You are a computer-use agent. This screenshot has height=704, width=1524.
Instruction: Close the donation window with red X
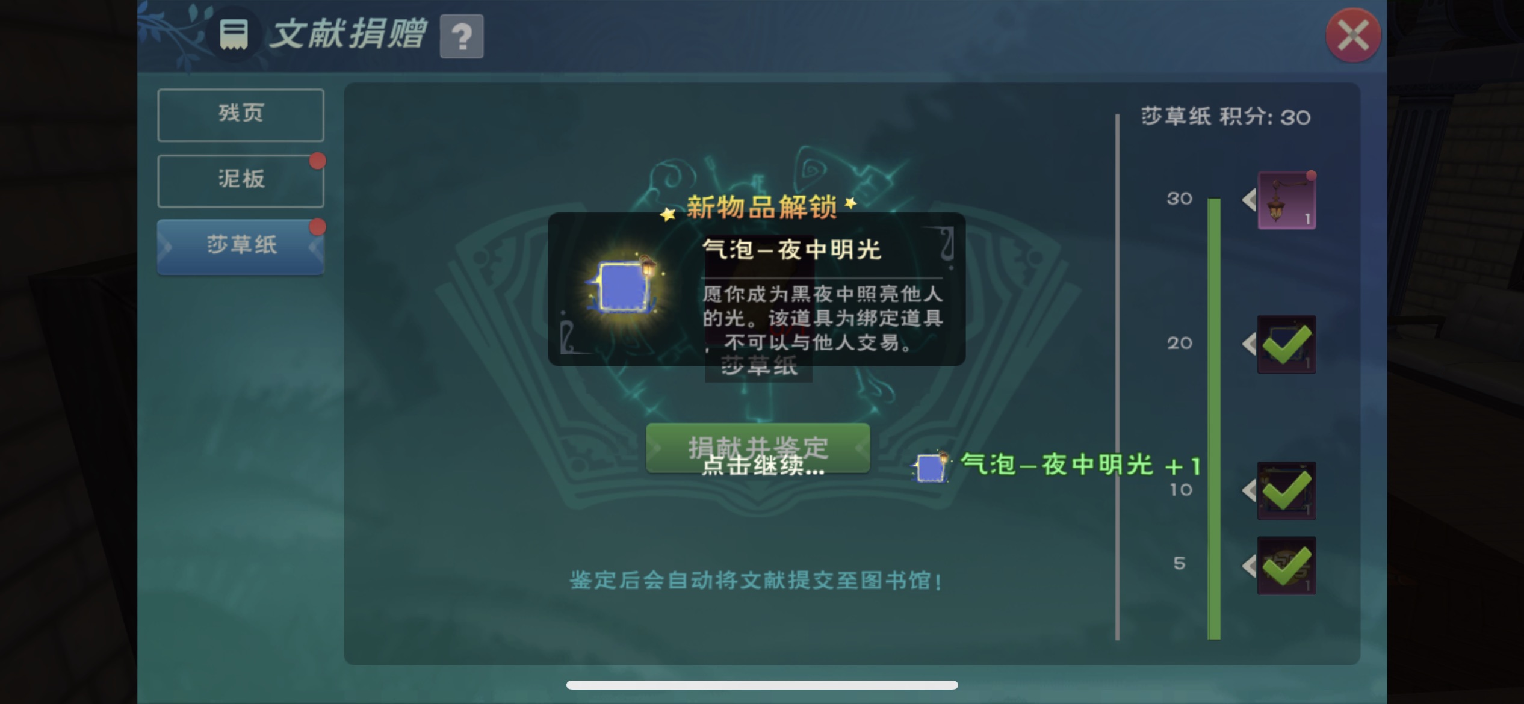[1353, 35]
